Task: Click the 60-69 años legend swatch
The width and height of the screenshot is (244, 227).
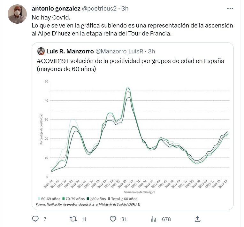Action: tap(38, 199)
